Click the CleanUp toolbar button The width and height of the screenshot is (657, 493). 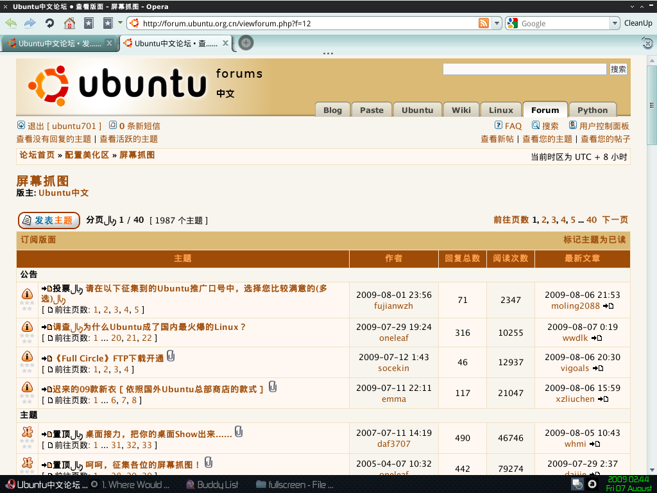click(638, 23)
